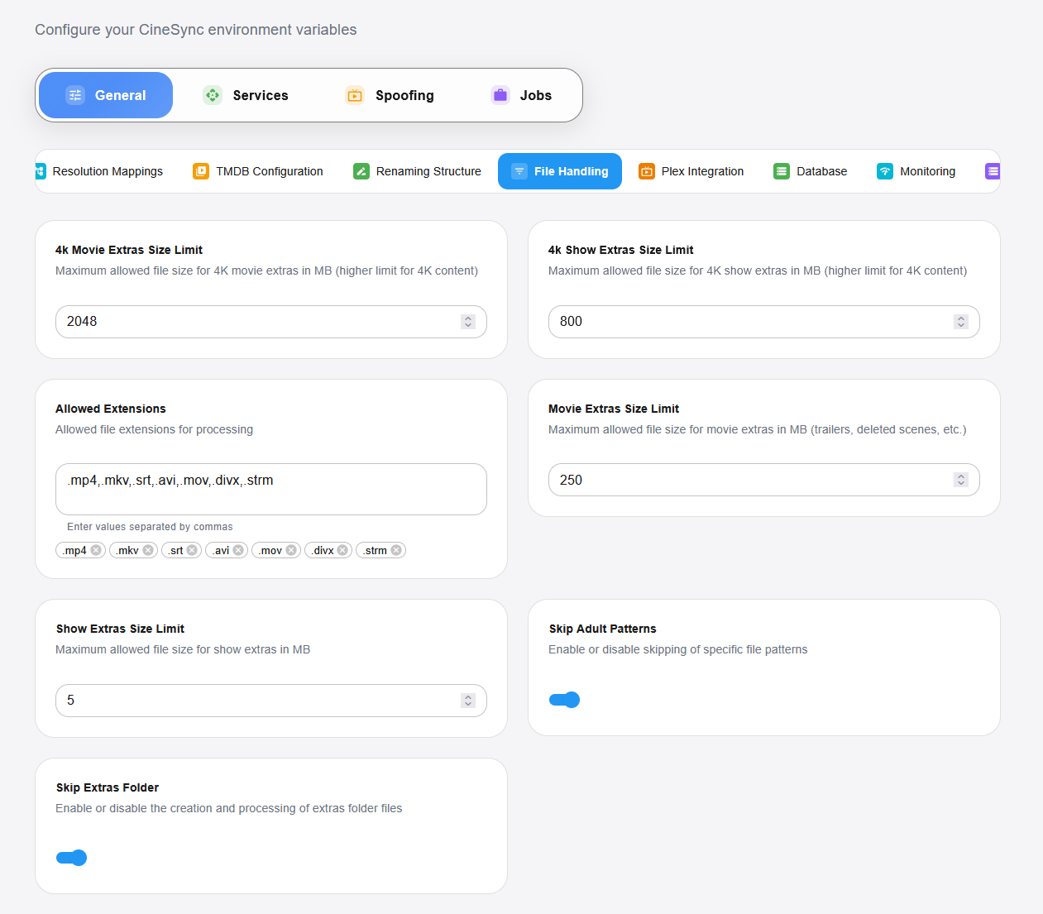This screenshot has width=1043, height=914.
Task: Remove the .avi extension chip
Action: click(x=238, y=550)
